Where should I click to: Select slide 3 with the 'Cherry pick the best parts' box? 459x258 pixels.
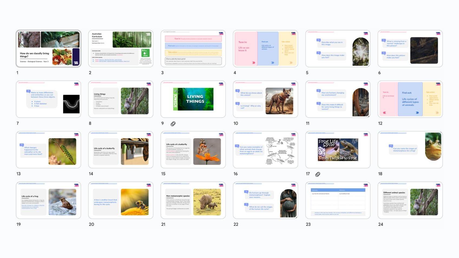pyautogui.click(x=193, y=49)
